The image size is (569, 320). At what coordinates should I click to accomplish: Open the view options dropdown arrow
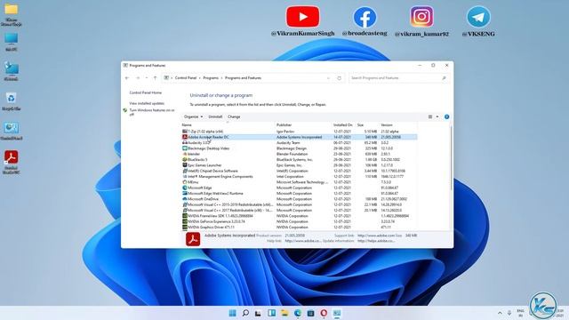pos(437,116)
